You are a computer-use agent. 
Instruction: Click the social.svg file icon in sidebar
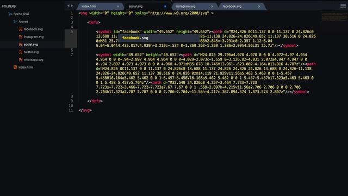(x=21, y=45)
